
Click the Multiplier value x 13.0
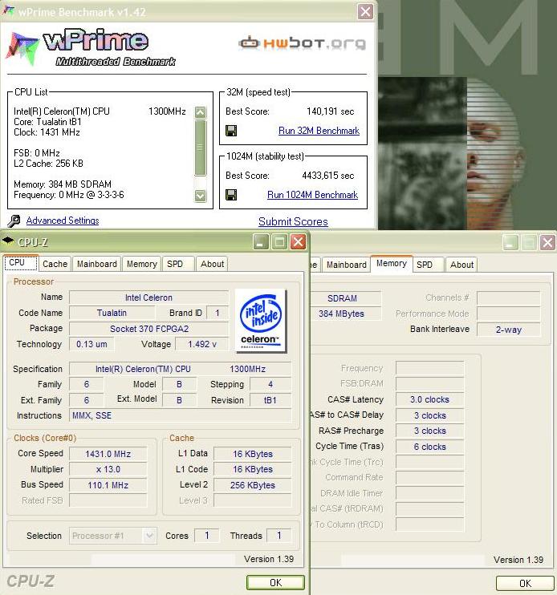(x=108, y=469)
